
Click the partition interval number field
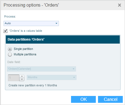pos(13,78)
